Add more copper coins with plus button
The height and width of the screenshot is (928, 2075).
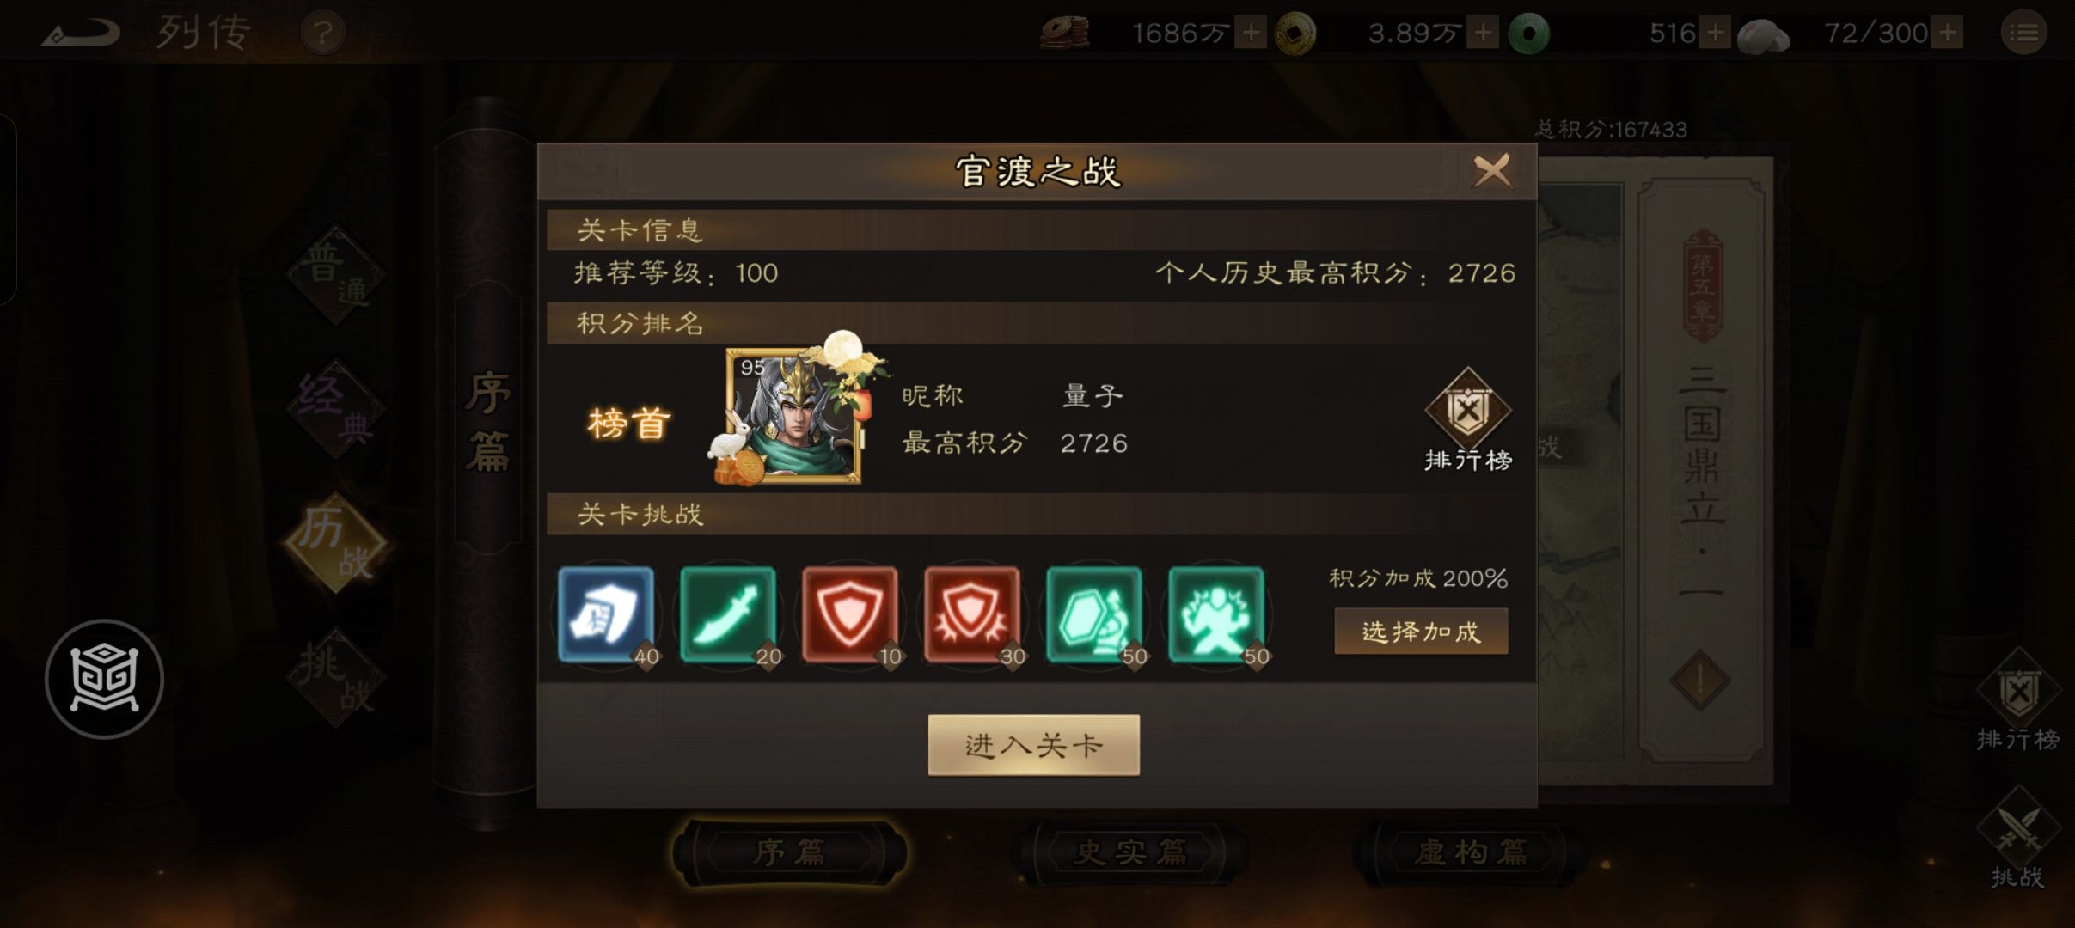pyautogui.click(x=1252, y=34)
